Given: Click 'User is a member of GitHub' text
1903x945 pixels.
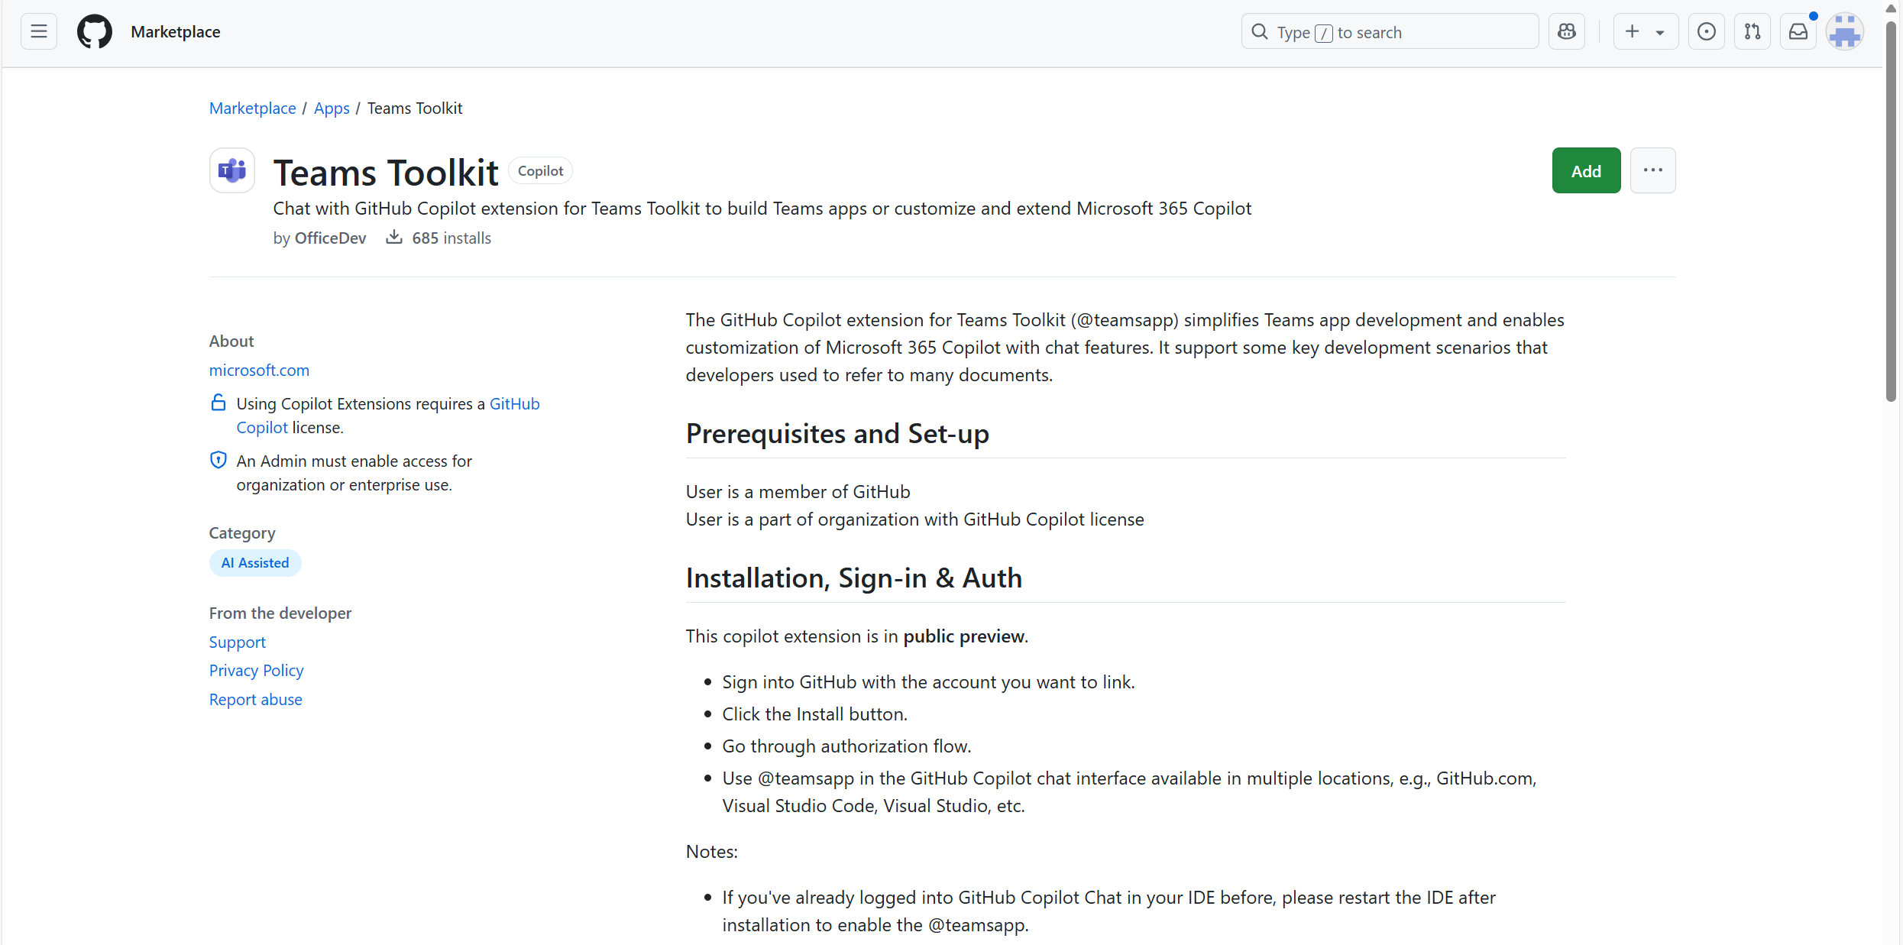Looking at the screenshot, I should click(x=798, y=491).
